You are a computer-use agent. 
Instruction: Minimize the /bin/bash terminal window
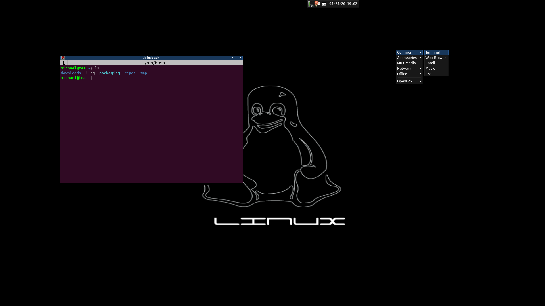point(232,58)
